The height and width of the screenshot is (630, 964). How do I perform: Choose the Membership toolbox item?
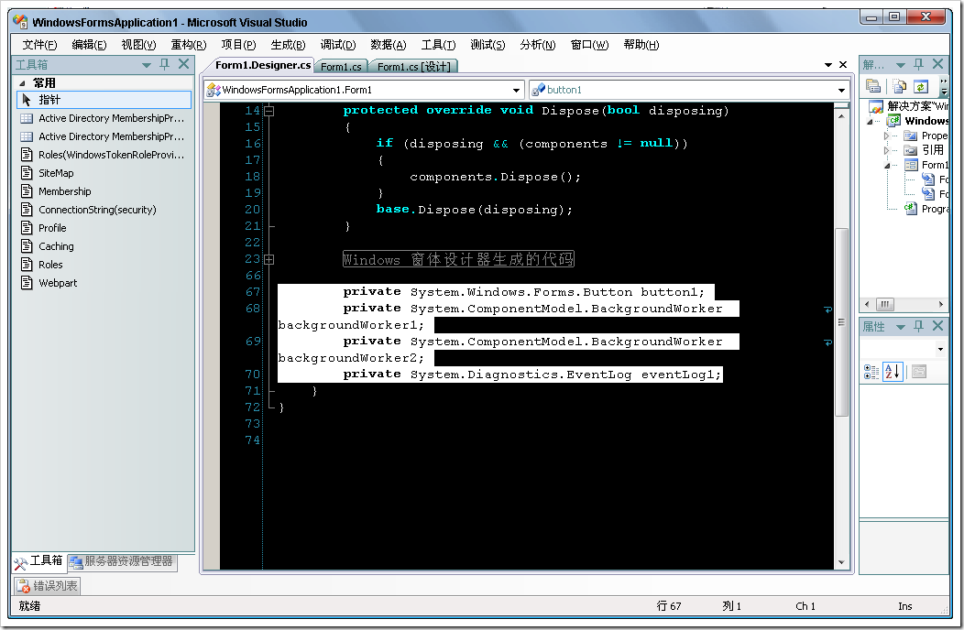104,191
